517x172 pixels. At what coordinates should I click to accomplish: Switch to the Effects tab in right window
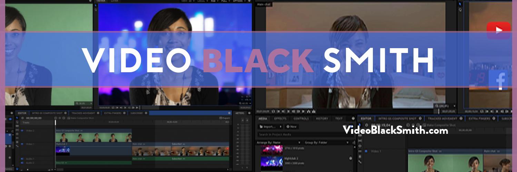[x=280, y=118]
